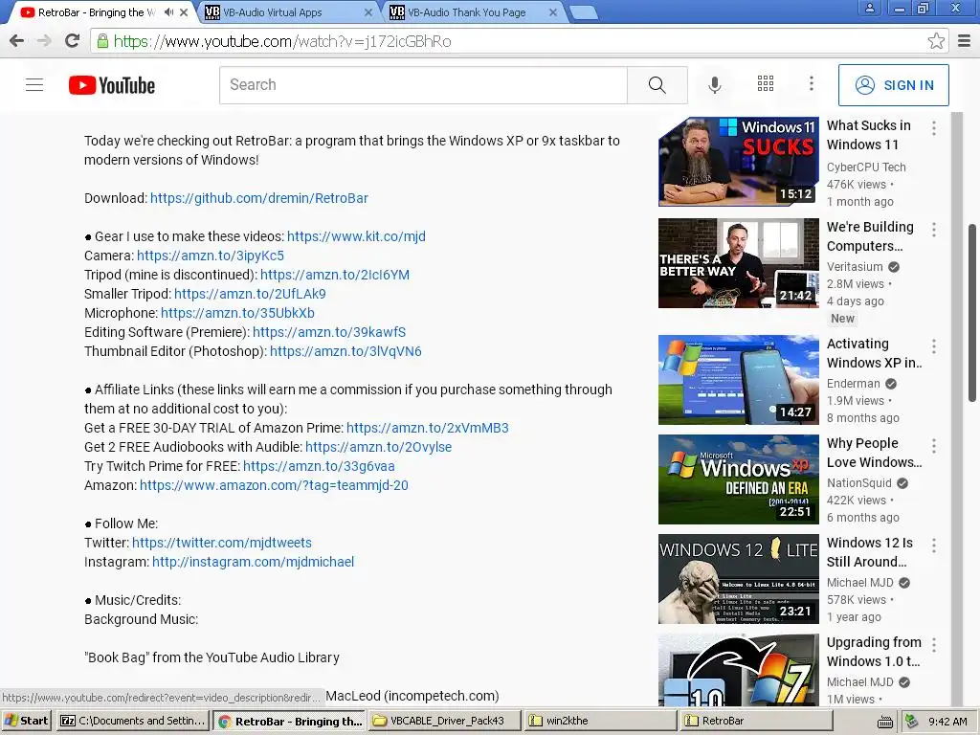Open Amazon Prime trial link
The height and width of the screenshot is (735, 980).
coord(428,428)
